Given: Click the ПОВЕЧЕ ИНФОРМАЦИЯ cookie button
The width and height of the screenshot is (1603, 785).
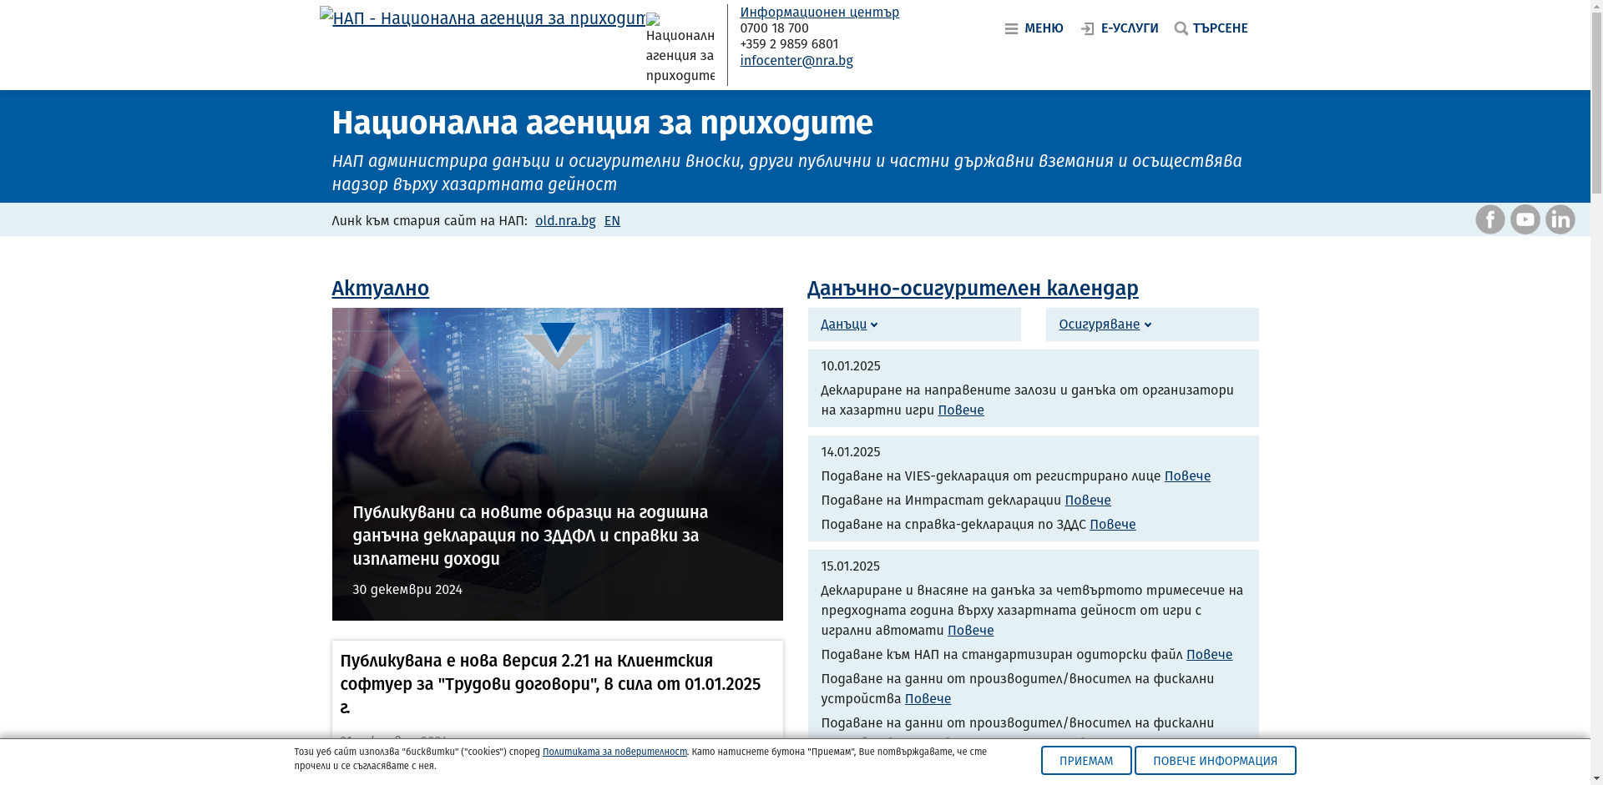Looking at the screenshot, I should click(x=1214, y=760).
